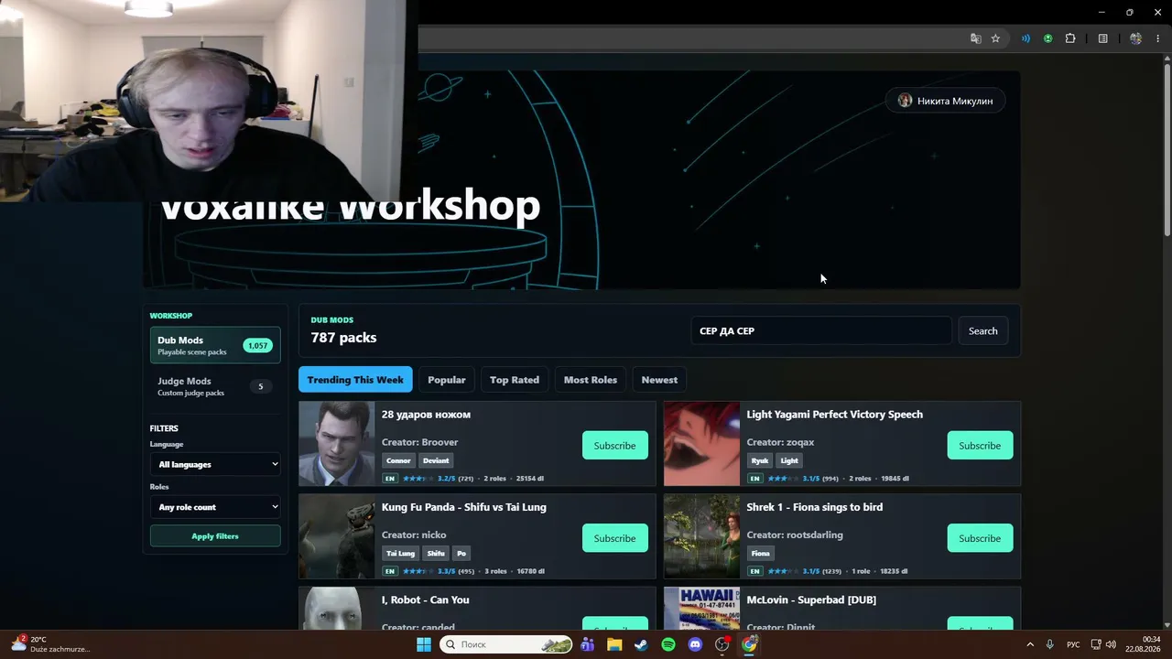Viewport: 1172px width, 659px height.
Task: Open Steam from the taskbar
Action: click(641, 644)
